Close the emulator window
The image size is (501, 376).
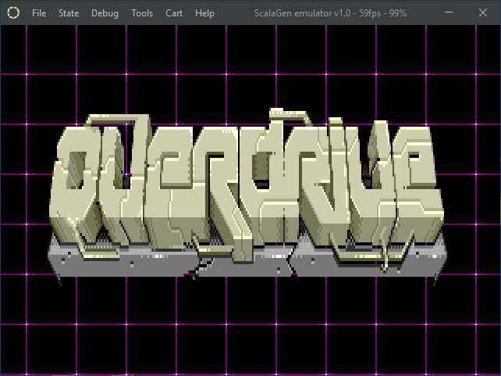483,13
